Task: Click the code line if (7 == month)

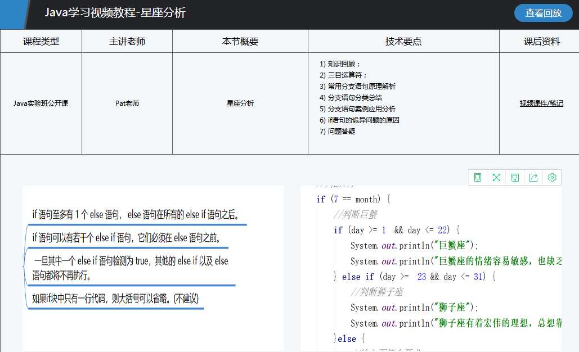Action: pyautogui.click(x=353, y=199)
